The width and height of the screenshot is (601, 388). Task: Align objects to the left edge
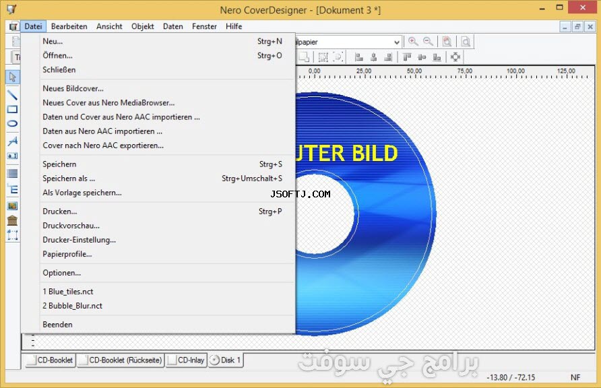[358, 57]
